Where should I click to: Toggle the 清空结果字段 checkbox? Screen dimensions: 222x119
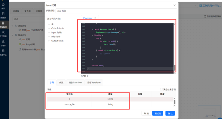click(161, 89)
